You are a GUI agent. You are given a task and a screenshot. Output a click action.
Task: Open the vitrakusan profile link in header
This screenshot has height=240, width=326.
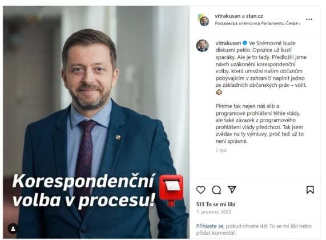click(227, 16)
